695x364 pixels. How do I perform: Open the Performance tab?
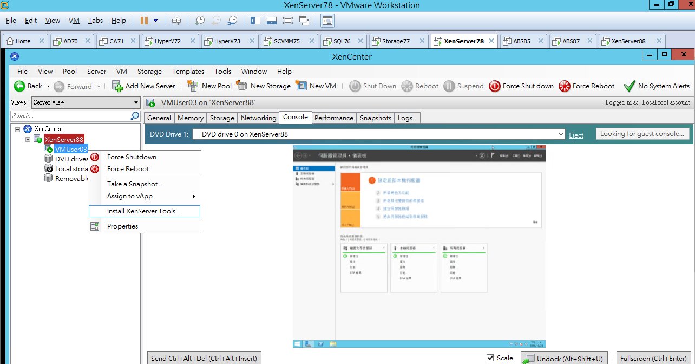(334, 118)
